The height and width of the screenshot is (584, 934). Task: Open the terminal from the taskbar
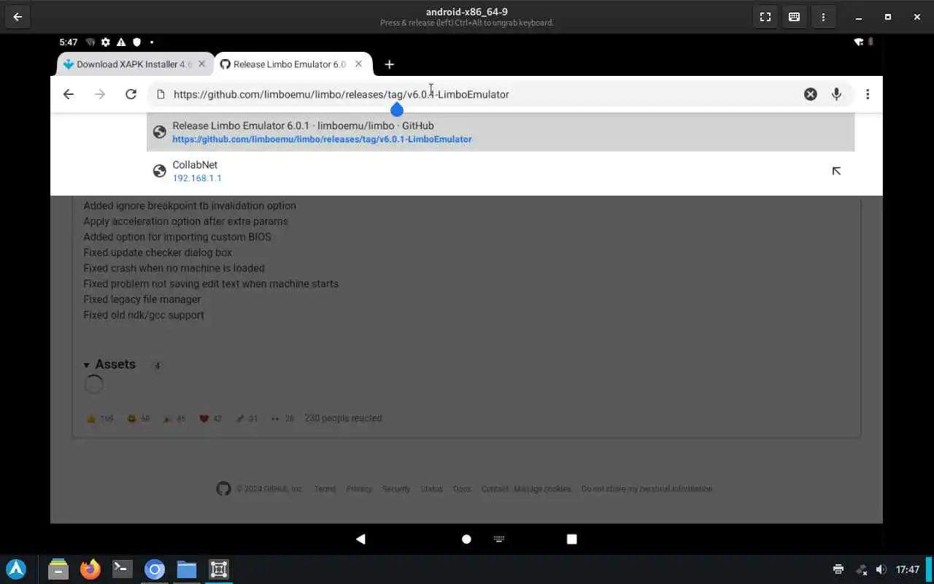pyautogui.click(x=123, y=569)
